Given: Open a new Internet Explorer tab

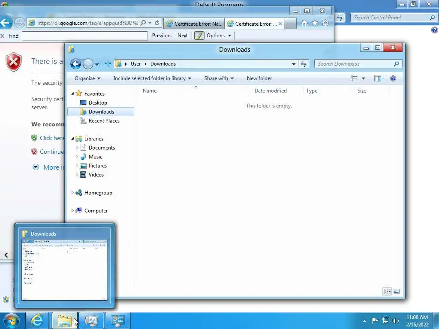Looking at the screenshot, I should (x=291, y=24).
